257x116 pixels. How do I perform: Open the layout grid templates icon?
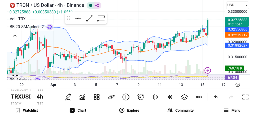(97, 97)
